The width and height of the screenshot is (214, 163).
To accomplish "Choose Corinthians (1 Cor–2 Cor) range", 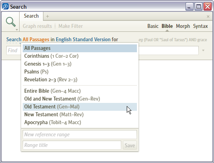I will tap(80, 56).
